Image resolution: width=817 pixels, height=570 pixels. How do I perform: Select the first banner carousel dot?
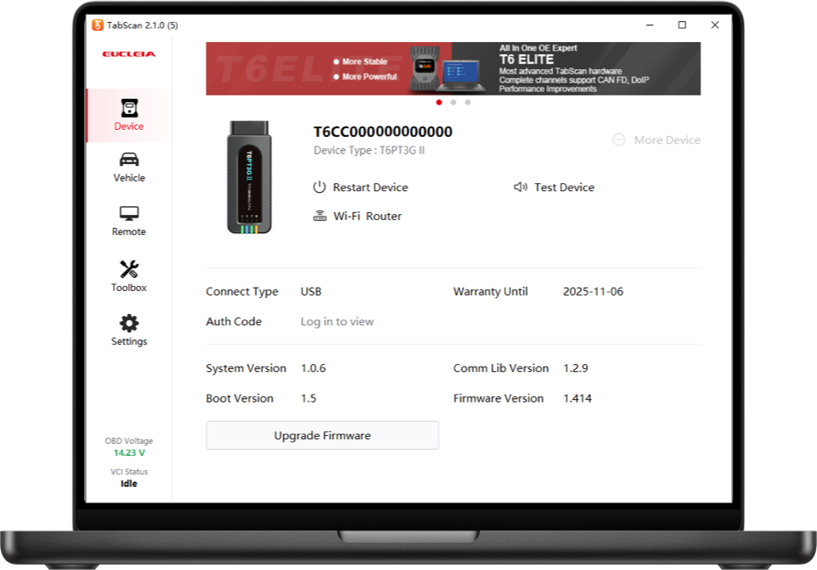438,102
